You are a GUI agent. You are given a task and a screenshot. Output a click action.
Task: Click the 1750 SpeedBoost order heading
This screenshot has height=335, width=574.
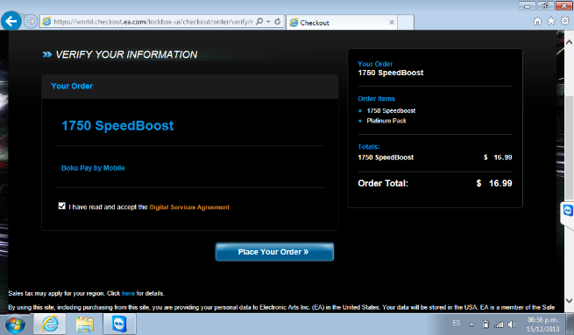pyautogui.click(x=117, y=126)
